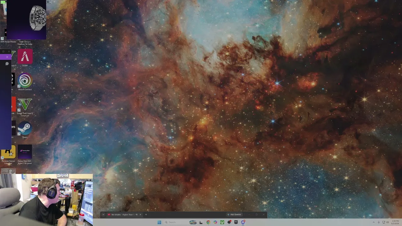The width and height of the screenshot is (402, 226).
Task: Open Task View in the taskbar
Action: click(201, 223)
